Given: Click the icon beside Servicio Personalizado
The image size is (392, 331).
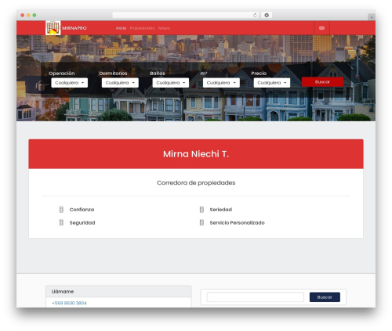Looking at the screenshot, I should coord(201,222).
